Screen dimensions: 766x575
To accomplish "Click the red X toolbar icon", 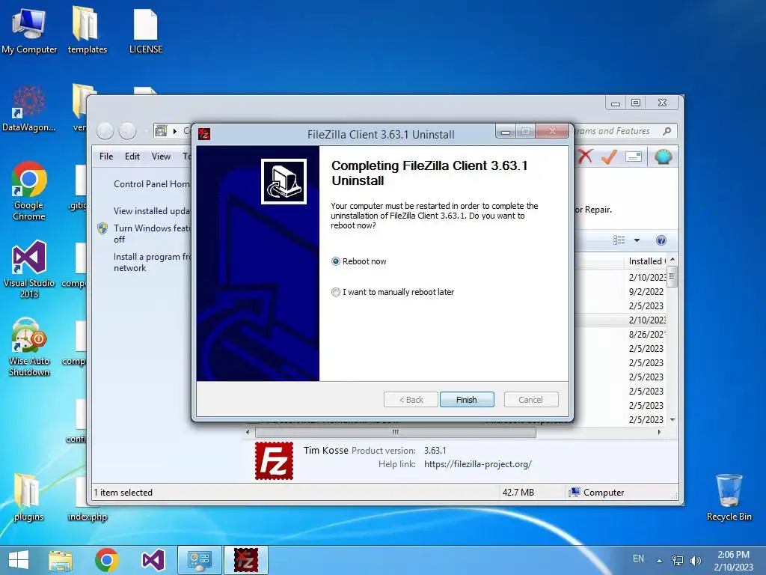I will pos(585,156).
